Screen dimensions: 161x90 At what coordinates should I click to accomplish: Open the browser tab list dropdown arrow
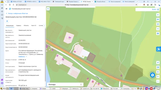point(8,2)
